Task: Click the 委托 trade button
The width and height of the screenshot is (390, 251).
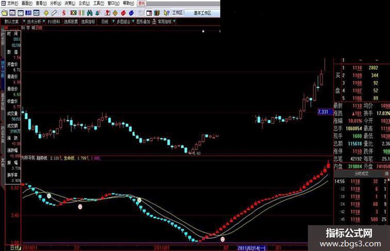Action: point(142,3)
